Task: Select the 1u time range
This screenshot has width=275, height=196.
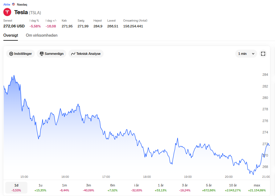Action: tap(40, 188)
